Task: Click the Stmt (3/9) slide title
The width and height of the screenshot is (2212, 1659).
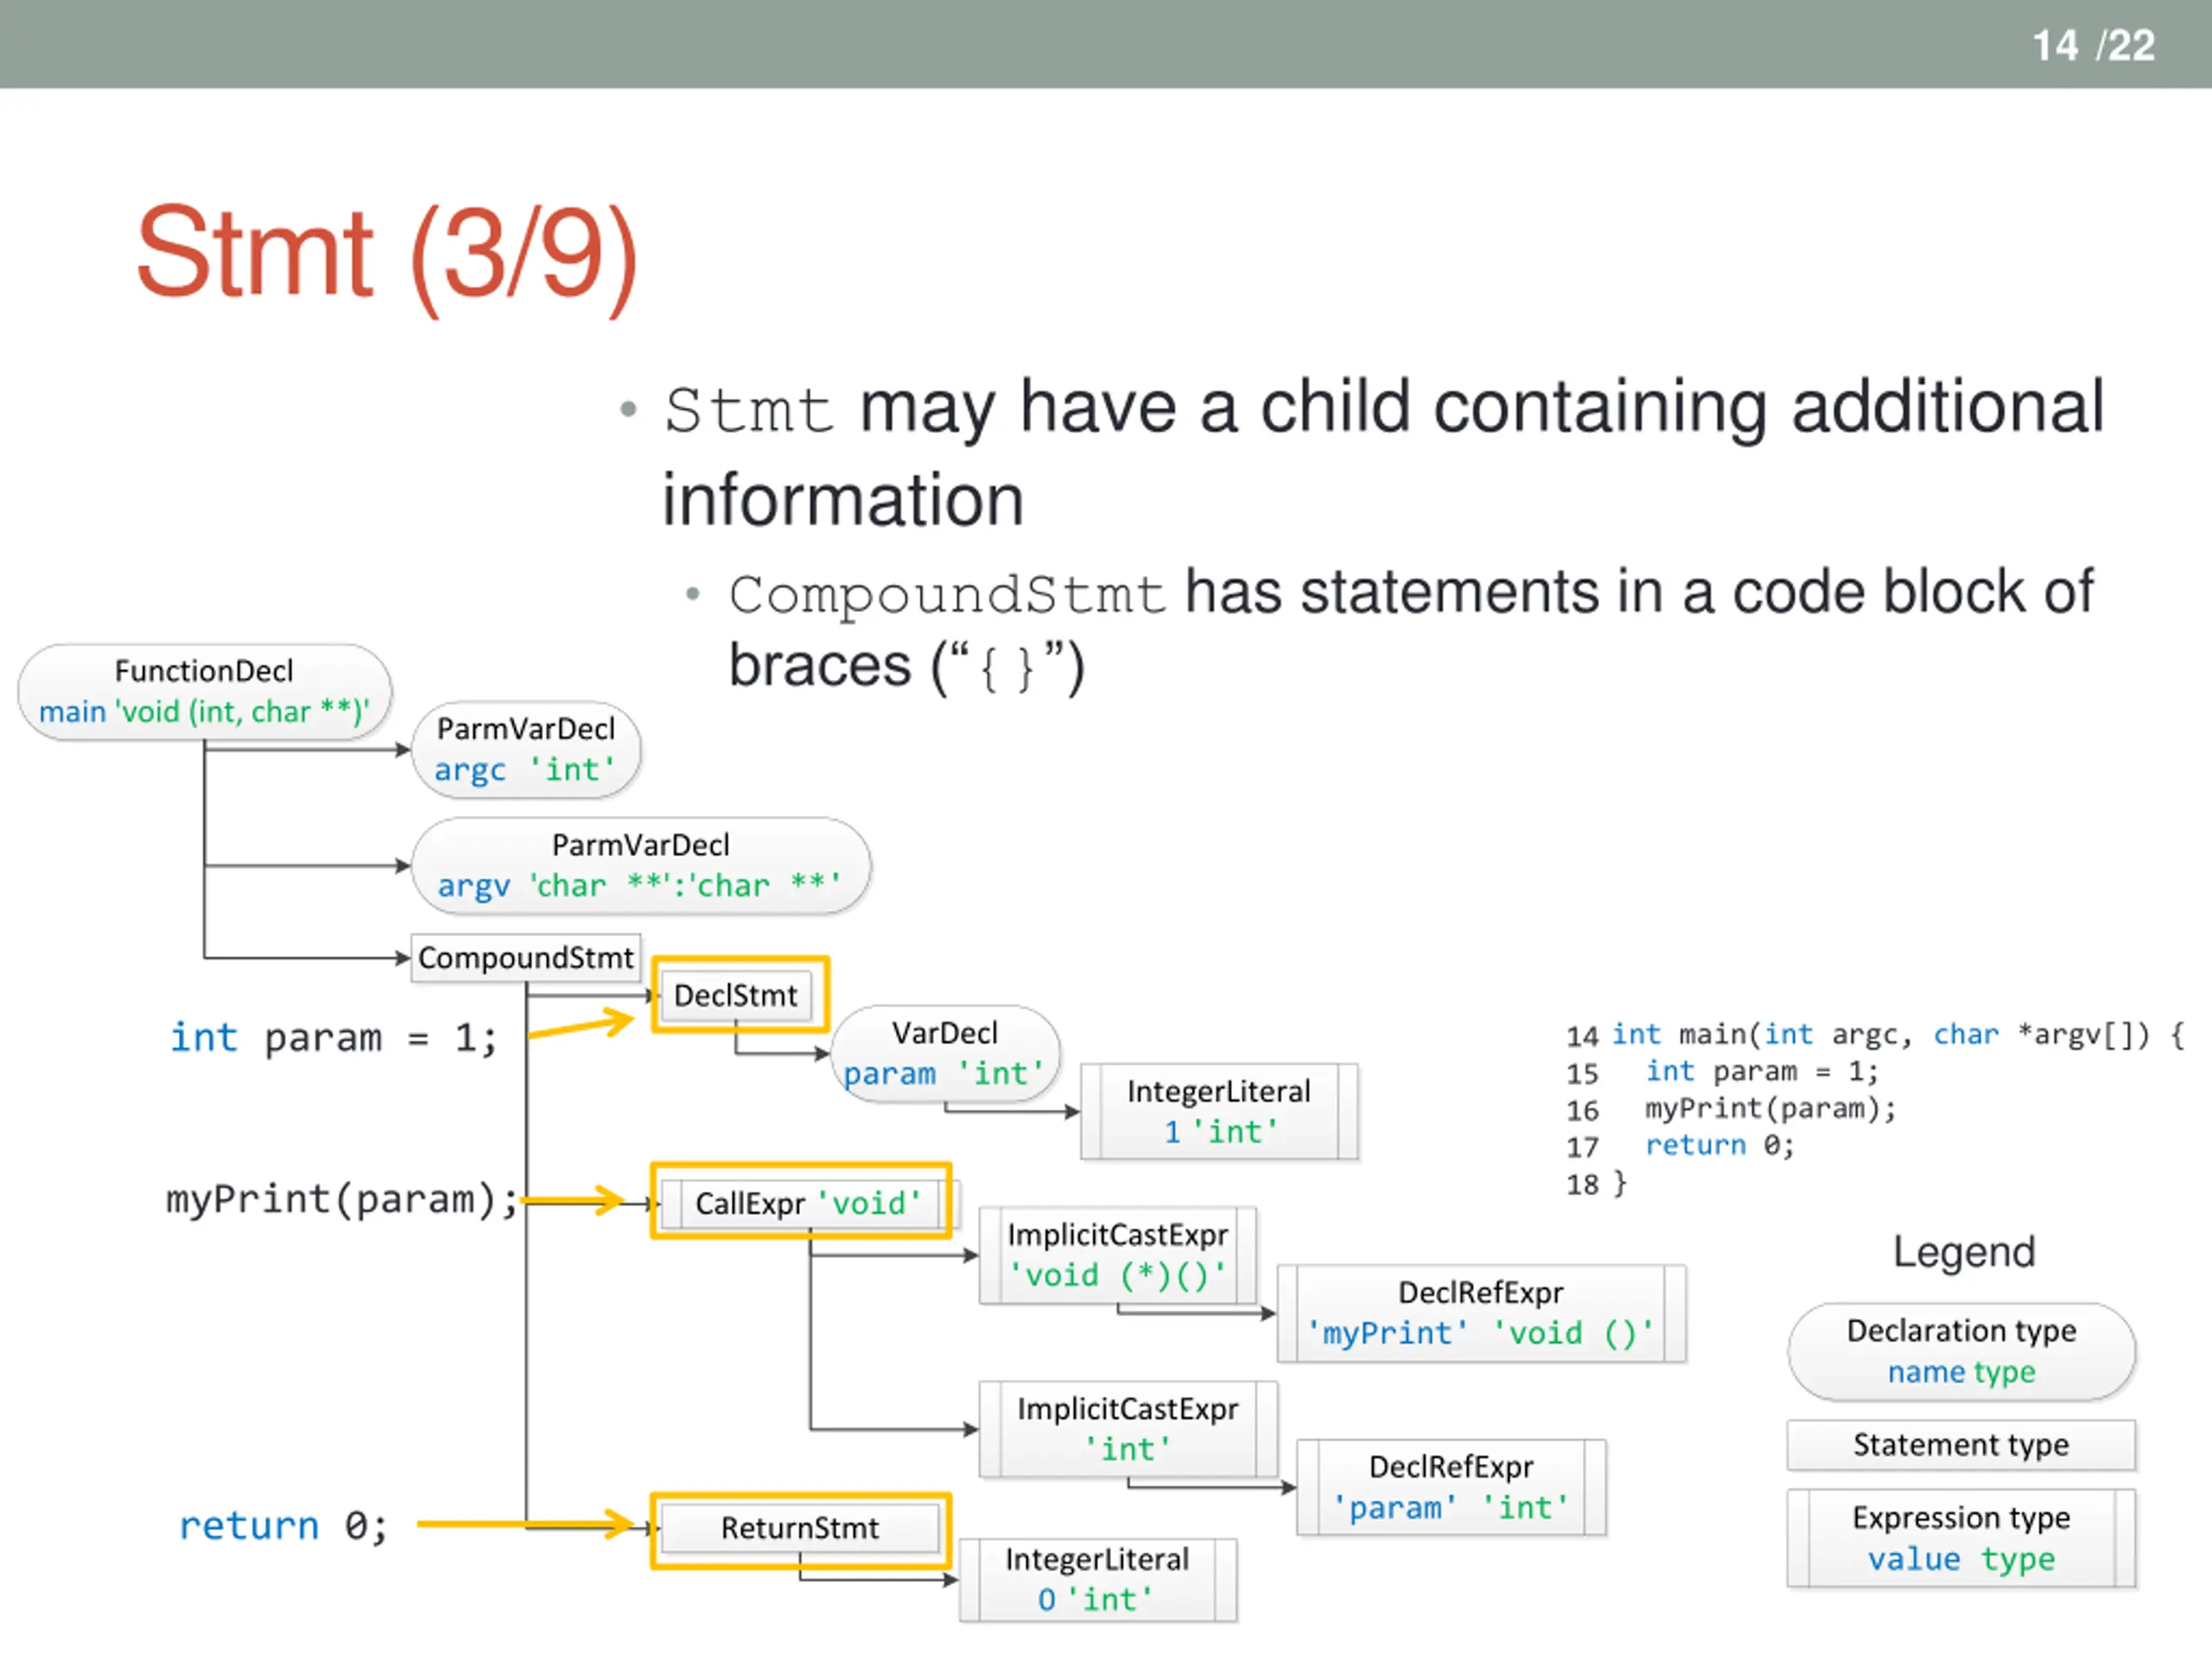Action: tap(387, 255)
